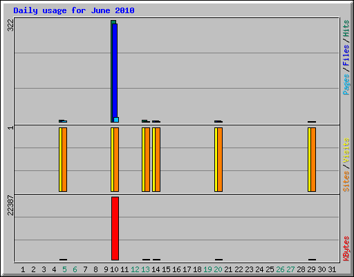This screenshot has width=354, height=277.
Task: Click the tall blue Files bar on day 10
Action: click(x=115, y=71)
